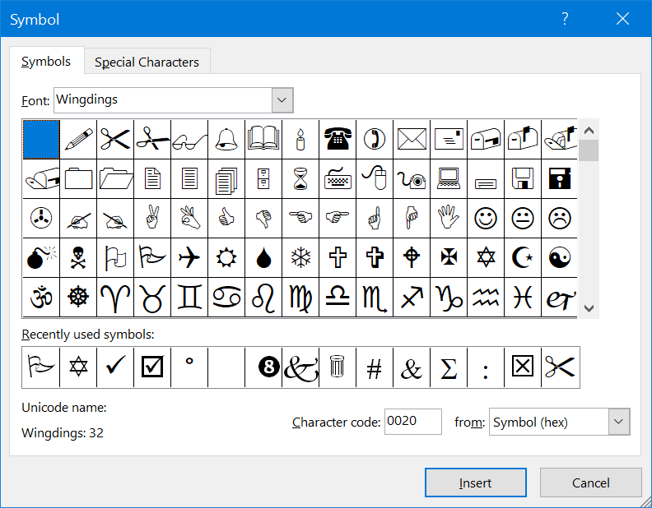
Task: Select the smiley face symbol
Action: click(x=486, y=218)
